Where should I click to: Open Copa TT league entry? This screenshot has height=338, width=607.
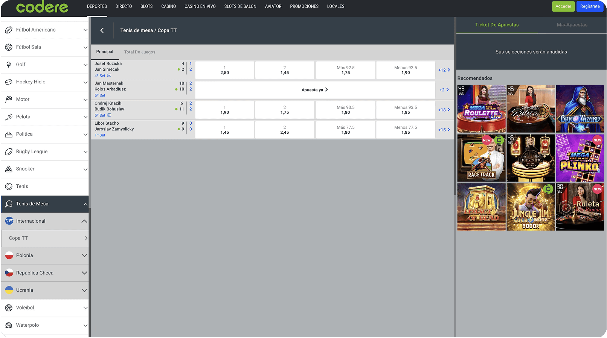[x=45, y=238]
